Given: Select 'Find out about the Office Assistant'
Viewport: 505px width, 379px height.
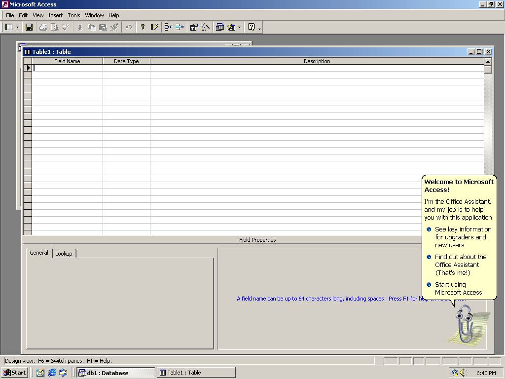Looking at the screenshot, I should point(460,265).
